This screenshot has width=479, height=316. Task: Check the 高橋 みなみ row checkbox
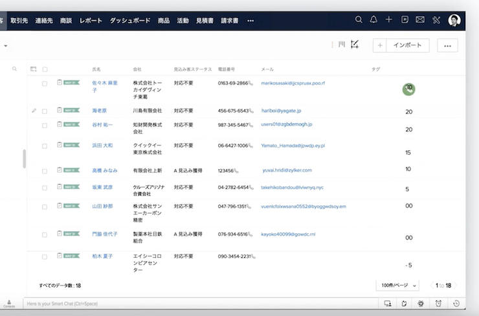45,171
